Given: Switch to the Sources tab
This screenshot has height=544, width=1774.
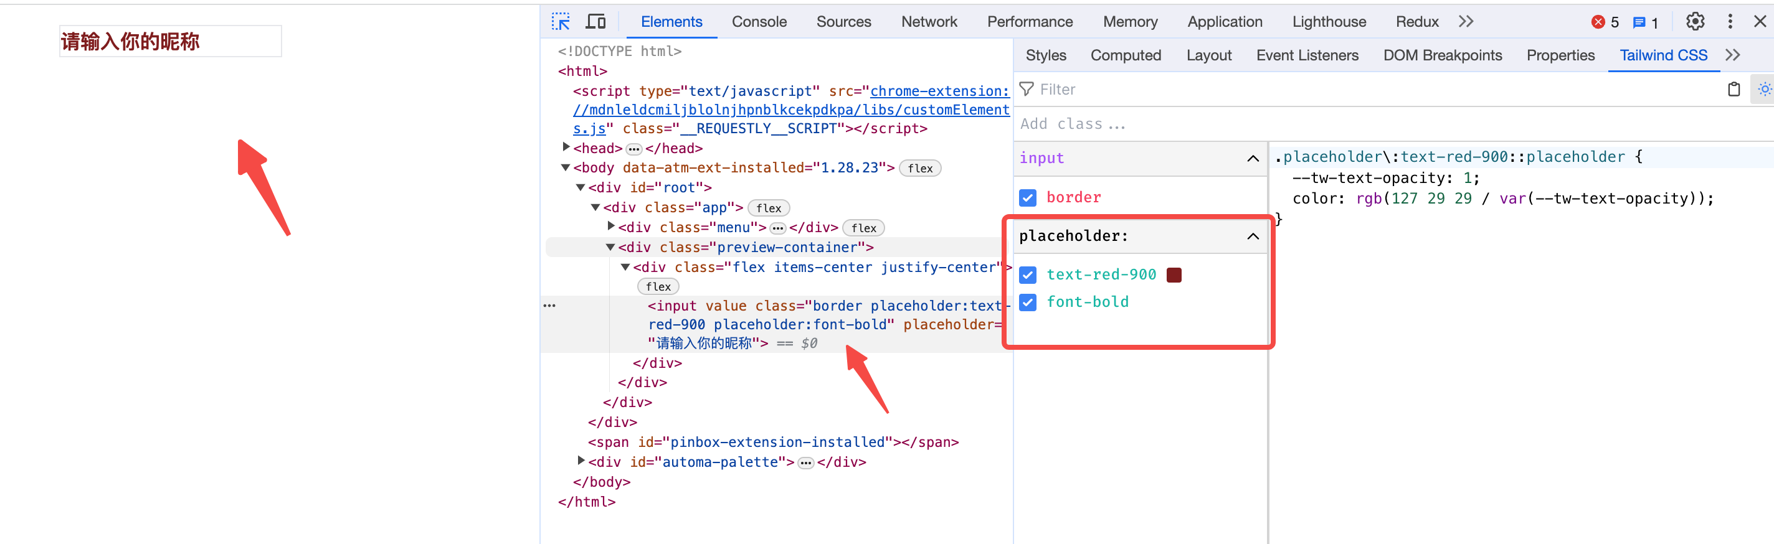Looking at the screenshot, I should click(x=843, y=21).
